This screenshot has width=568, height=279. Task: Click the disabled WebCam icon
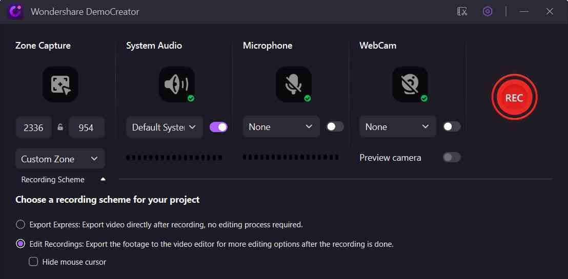click(x=410, y=84)
